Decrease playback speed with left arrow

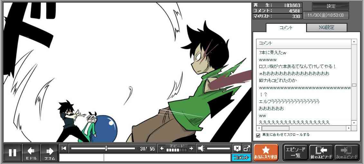pyautogui.click(x=162, y=148)
